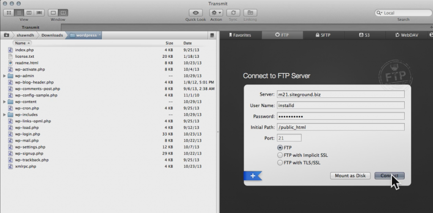
Task: Select the wp-content folder icon
Action: pyautogui.click(x=11, y=102)
